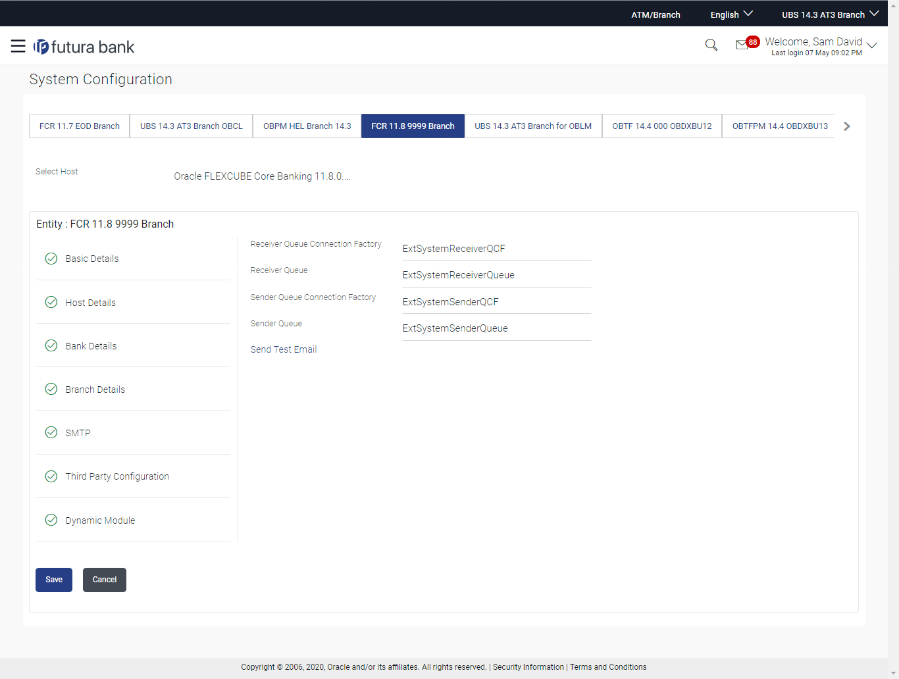Switch to FCR 11.7 EOD Branch tab
The height and width of the screenshot is (679, 899).
click(x=80, y=126)
